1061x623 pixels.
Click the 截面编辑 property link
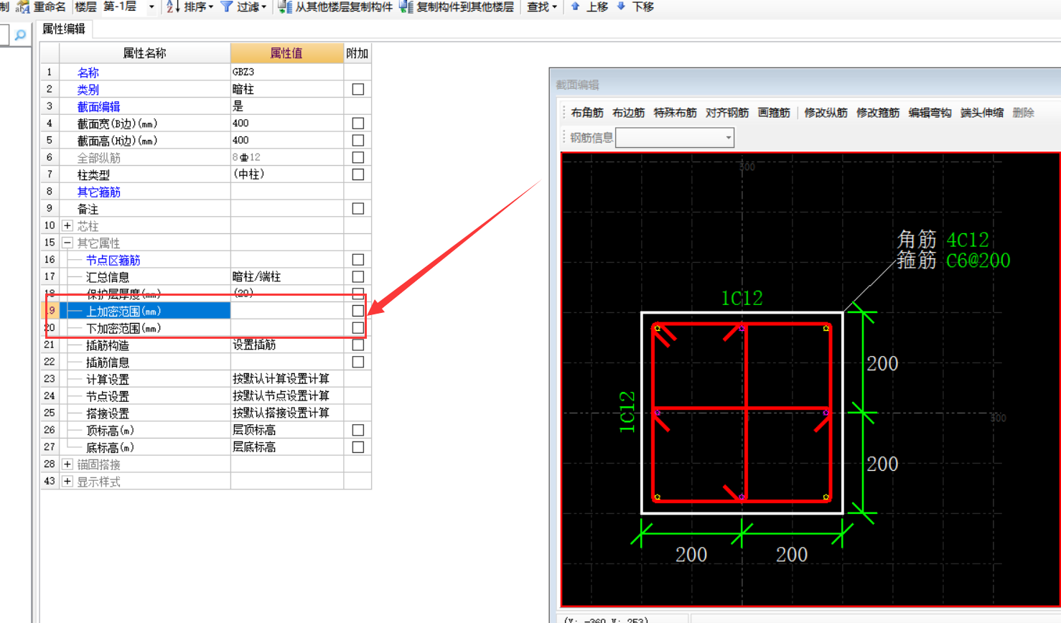coord(98,107)
